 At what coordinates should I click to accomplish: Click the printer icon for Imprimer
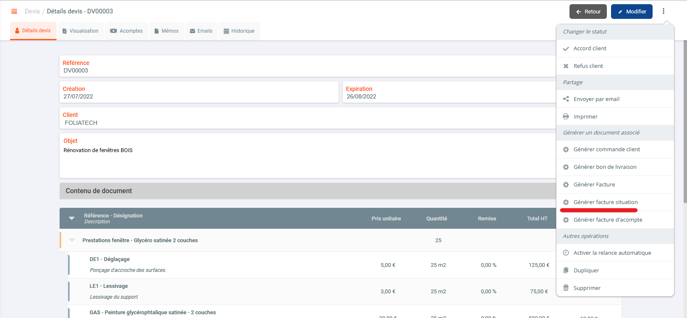pyautogui.click(x=566, y=117)
